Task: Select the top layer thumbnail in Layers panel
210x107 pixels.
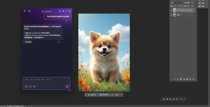Action: pos(175,11)
